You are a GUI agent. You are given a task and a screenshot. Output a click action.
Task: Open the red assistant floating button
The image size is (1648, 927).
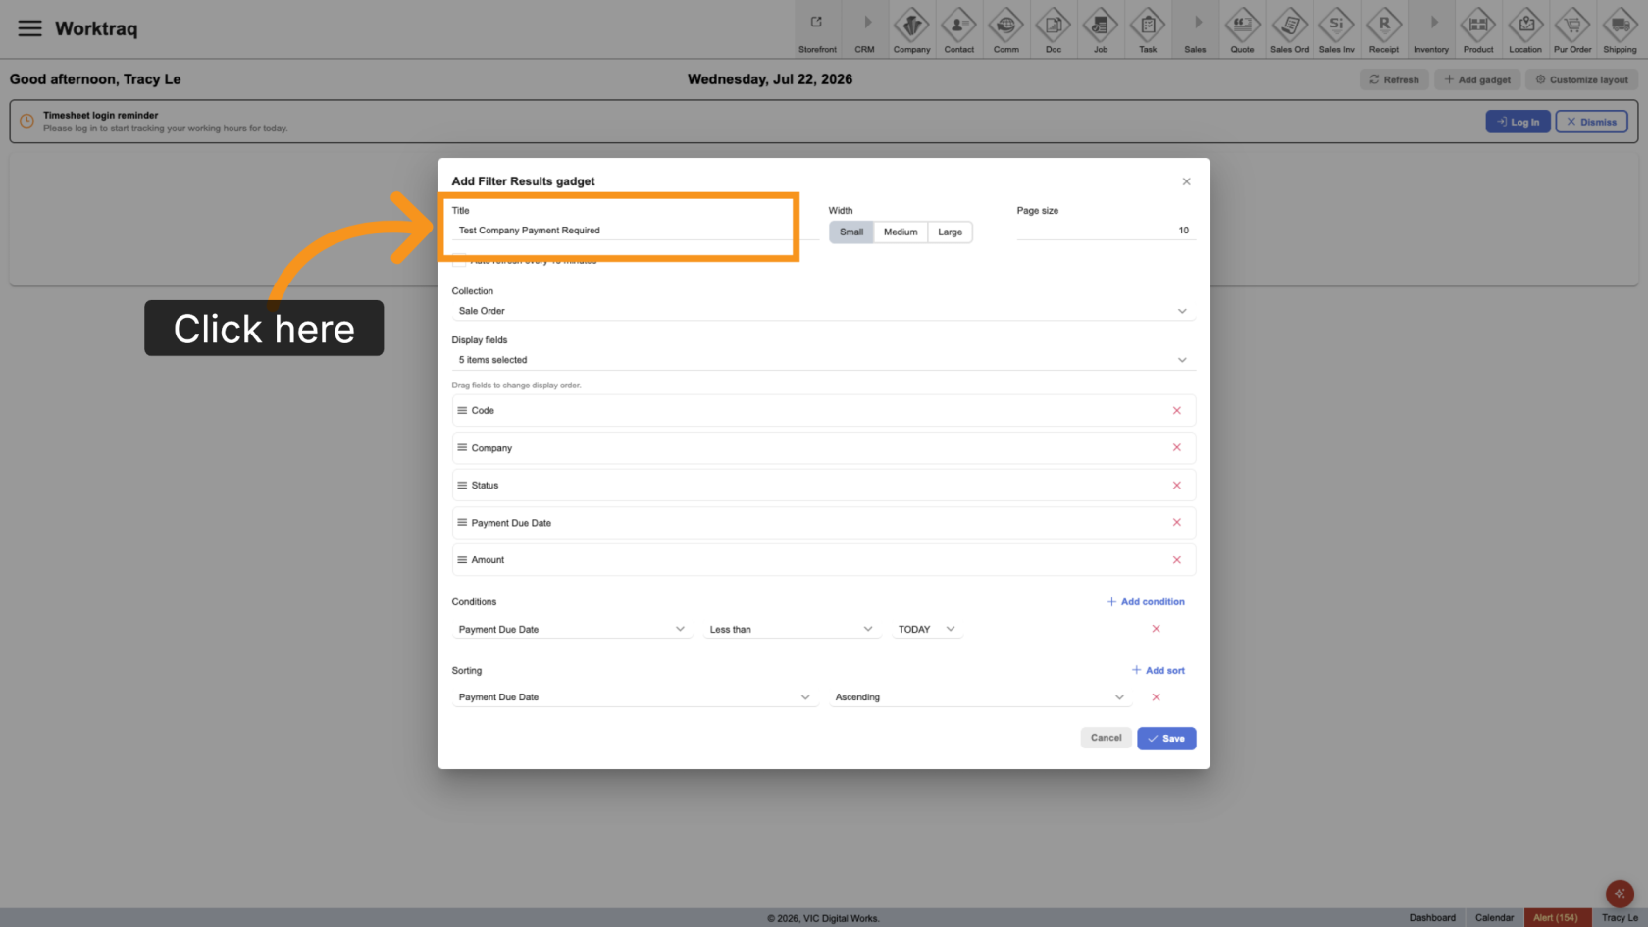coord(1620,894)
